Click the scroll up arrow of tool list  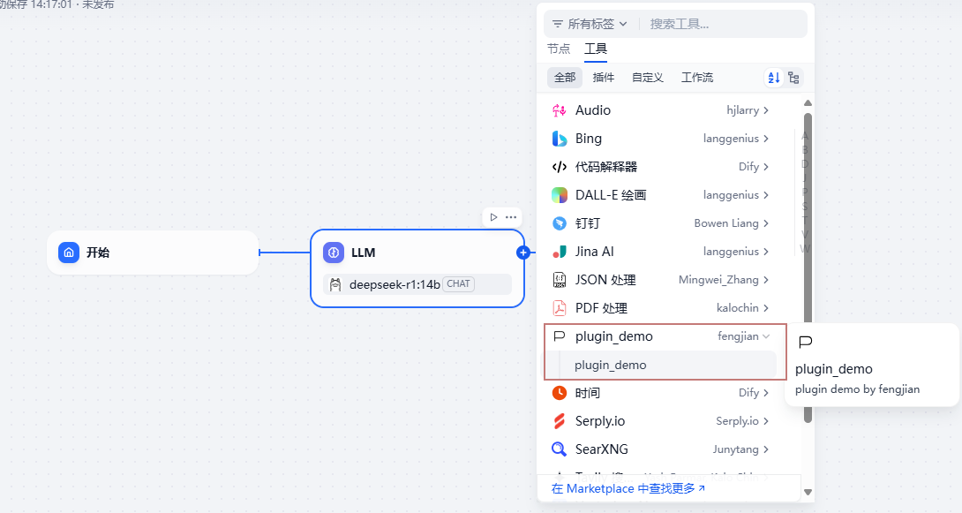[x=808, y=103]
